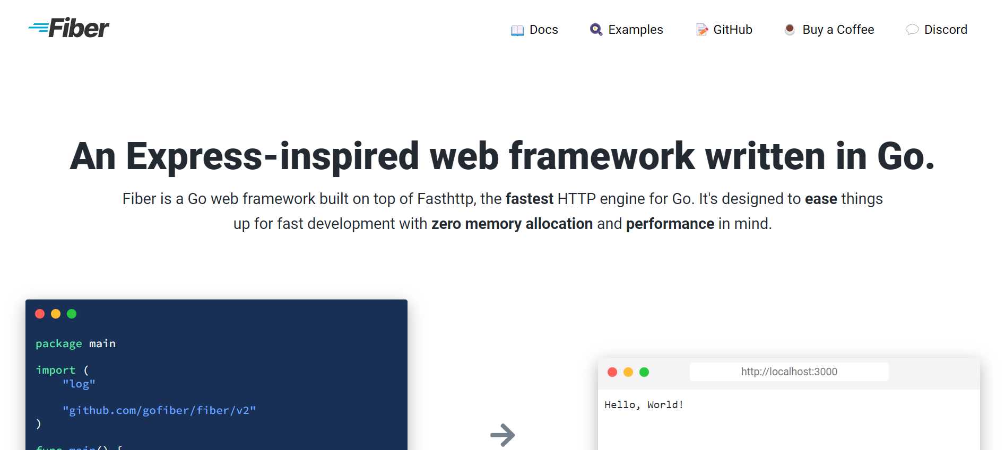Open the Examples page
Image resolution: width=1005 pixels, height=450 pixels.
636,30
